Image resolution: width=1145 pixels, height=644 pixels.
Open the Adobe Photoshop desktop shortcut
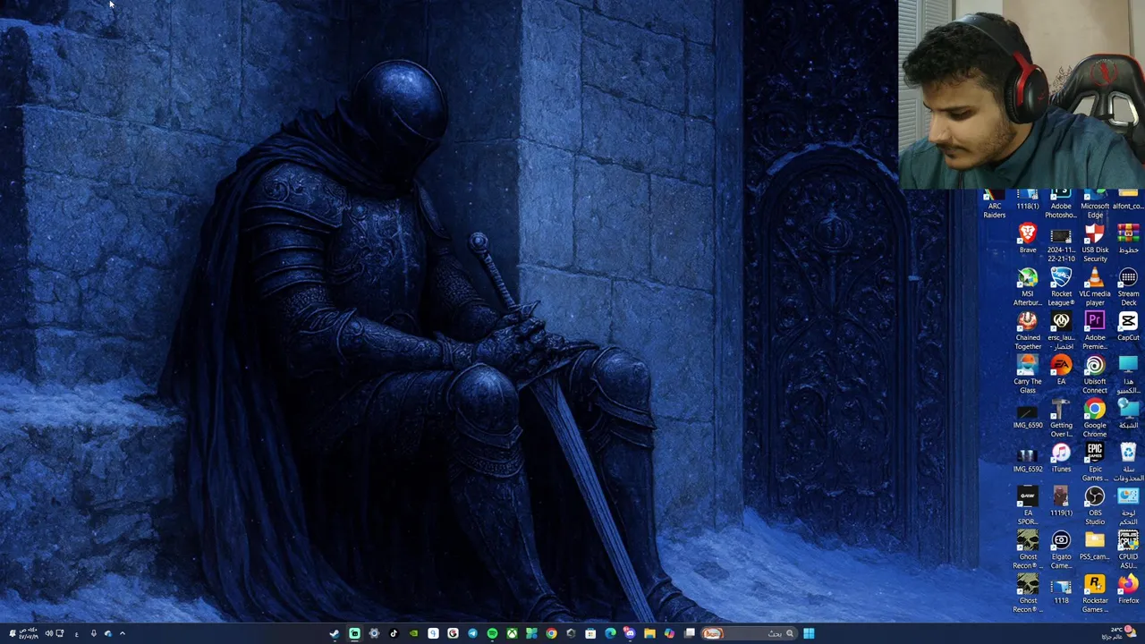click(1061, 205)
